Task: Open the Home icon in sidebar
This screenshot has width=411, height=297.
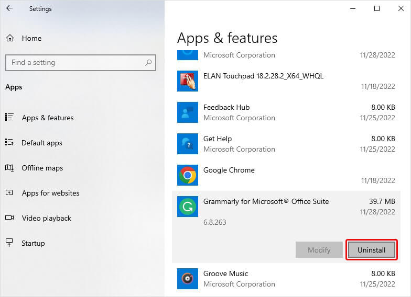Action: (x=10, y=38)
